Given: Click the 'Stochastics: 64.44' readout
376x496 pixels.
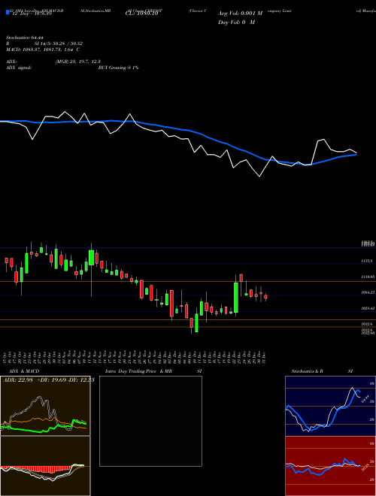Looking at the screenshot, I should click(x=25, y=38).
